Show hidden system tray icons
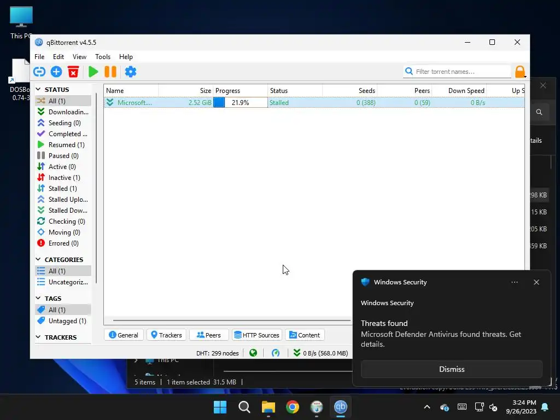The width and height of the screenshot is (560, 420). 427,407
